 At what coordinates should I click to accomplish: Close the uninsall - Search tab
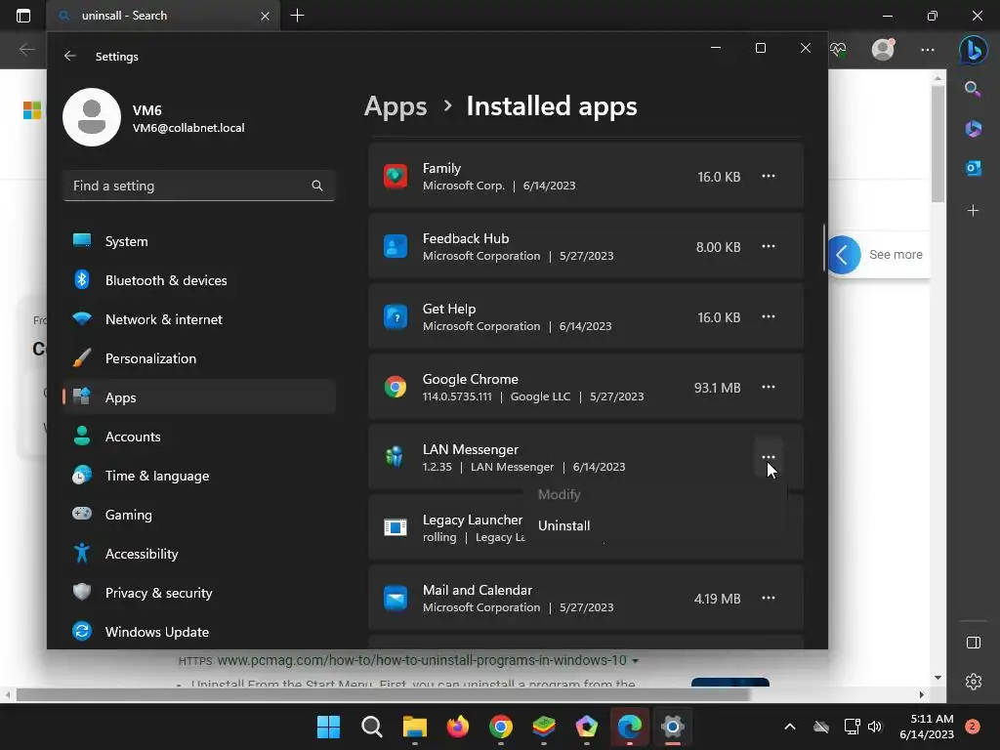click(x=265, y=16)
